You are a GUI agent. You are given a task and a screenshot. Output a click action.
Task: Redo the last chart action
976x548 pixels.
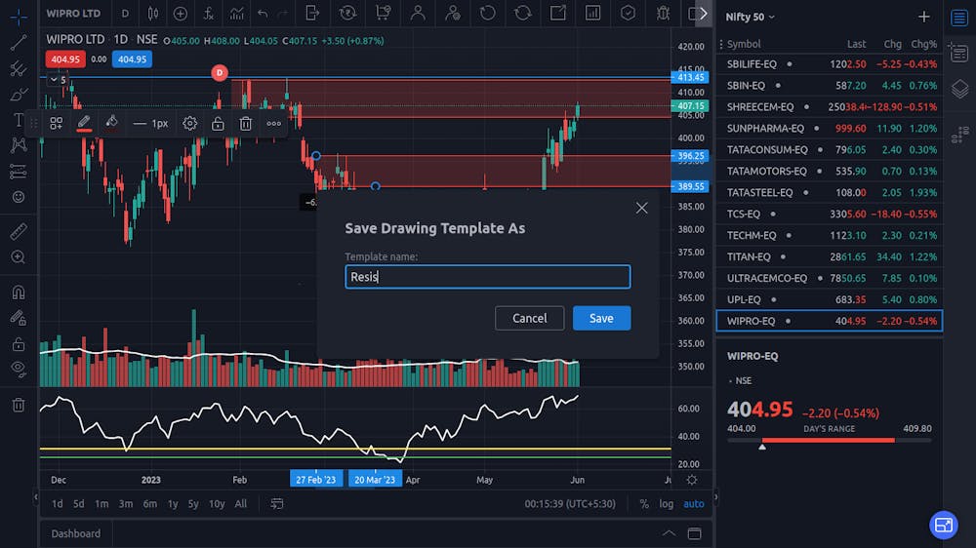[x=283, y=13]
